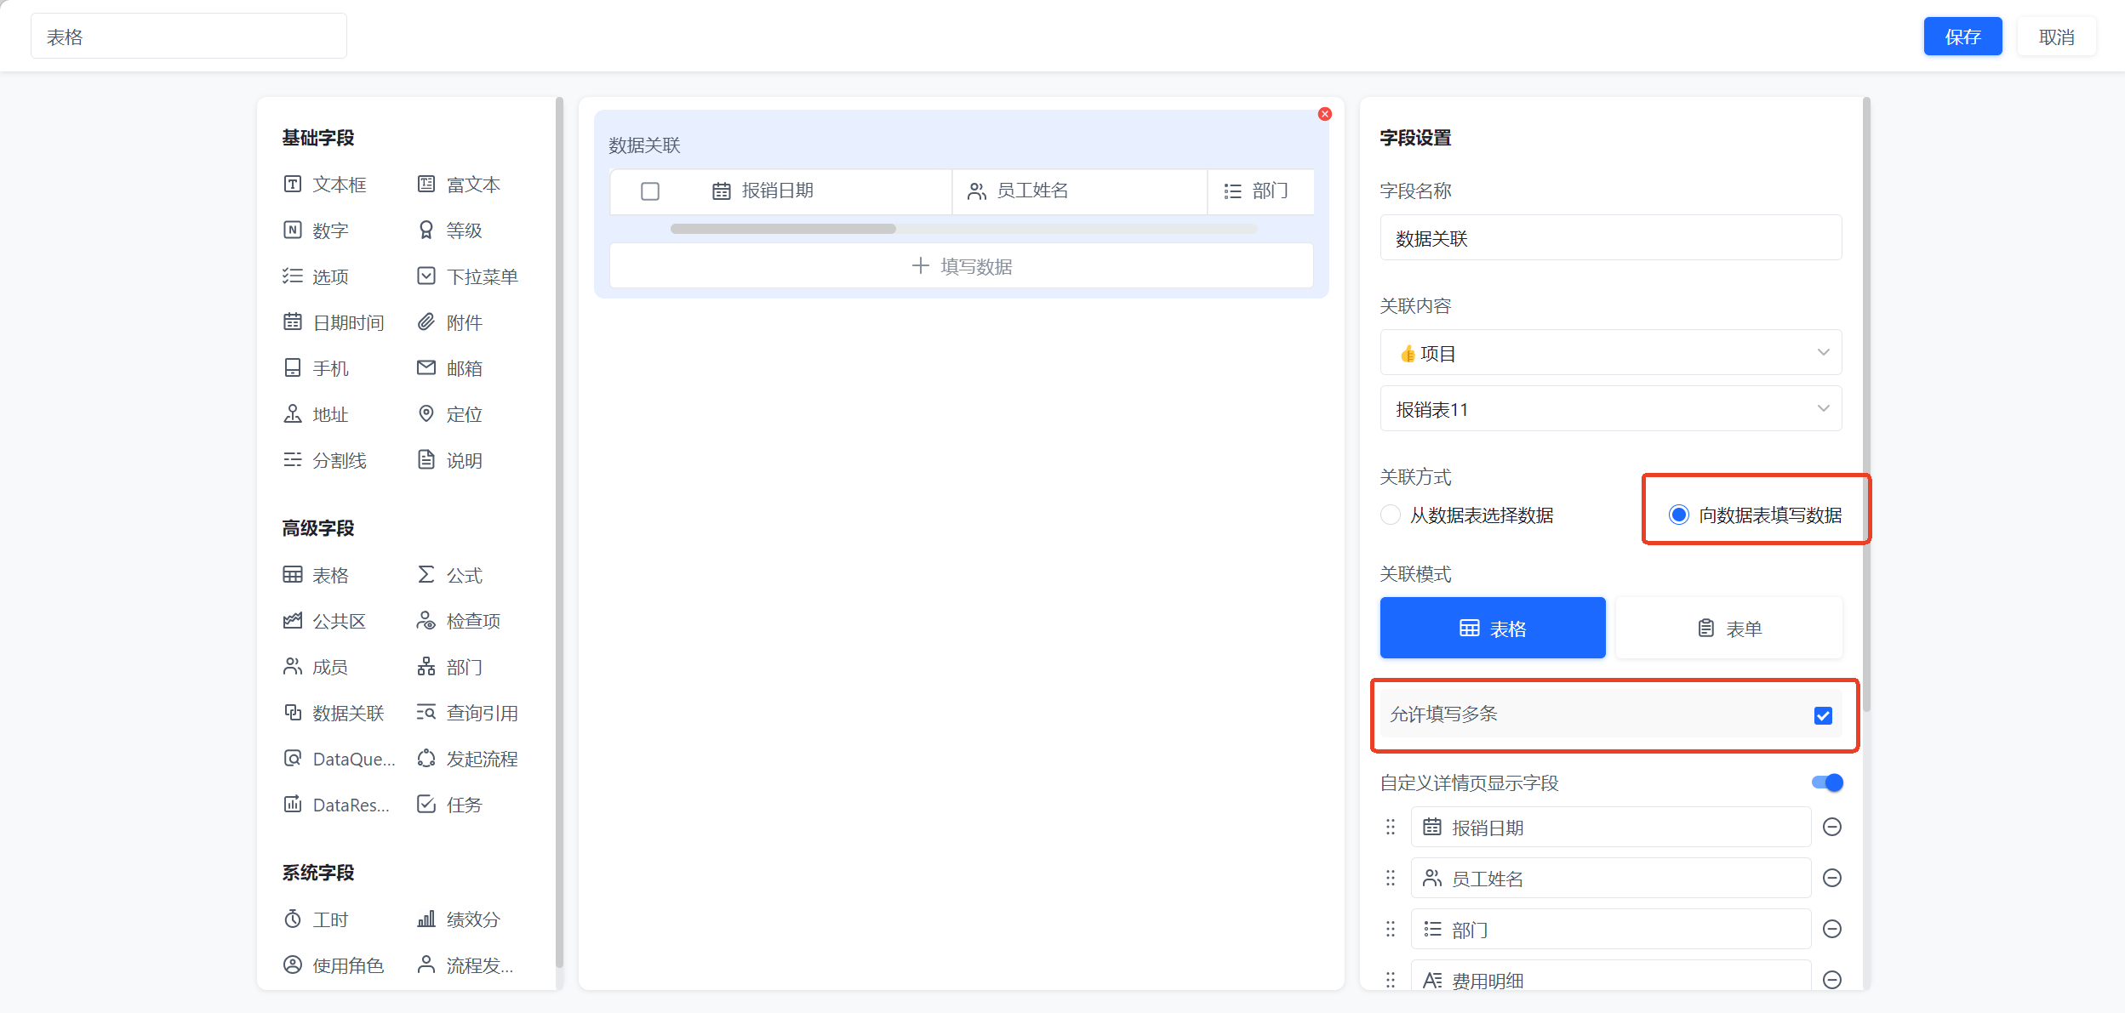
Task: Click the left field palette scrollbar
Action: (559, 532)
